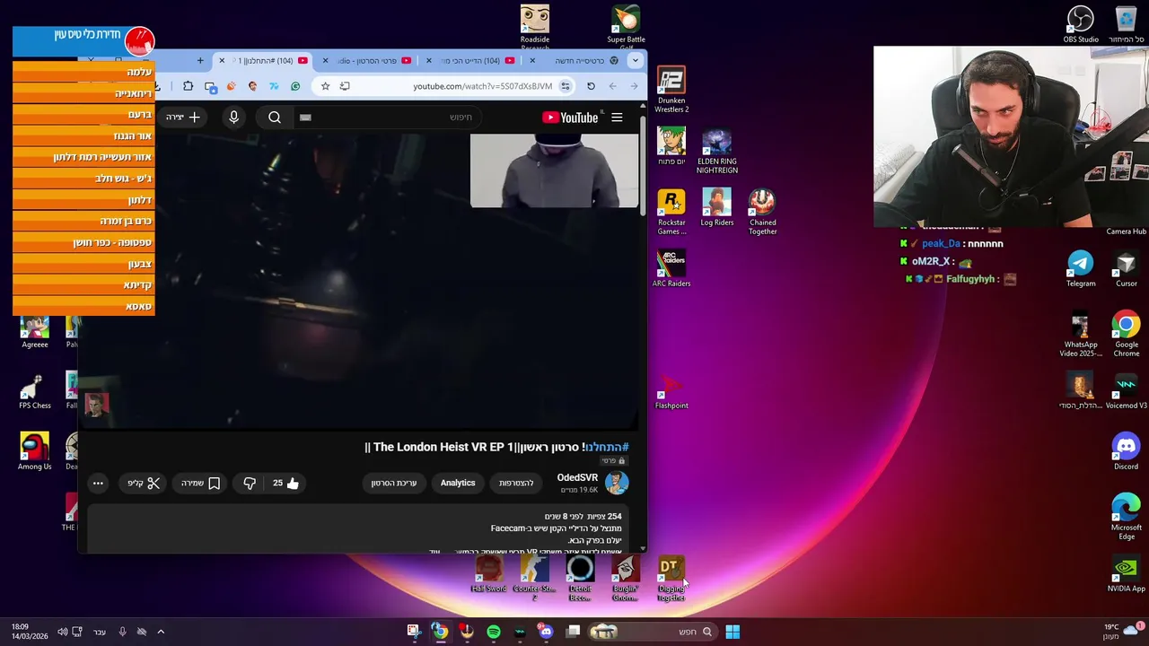Viewport: 1149px width, 646px height.
Task: Open a new Chrome tab with plus
Action: click(x=200, y=60)
